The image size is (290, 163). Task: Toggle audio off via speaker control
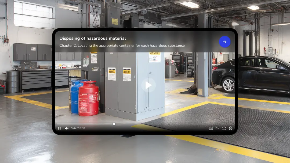click(67, 128)
